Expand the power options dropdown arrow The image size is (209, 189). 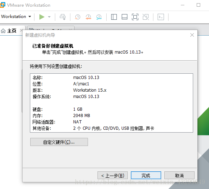(49, 17)
